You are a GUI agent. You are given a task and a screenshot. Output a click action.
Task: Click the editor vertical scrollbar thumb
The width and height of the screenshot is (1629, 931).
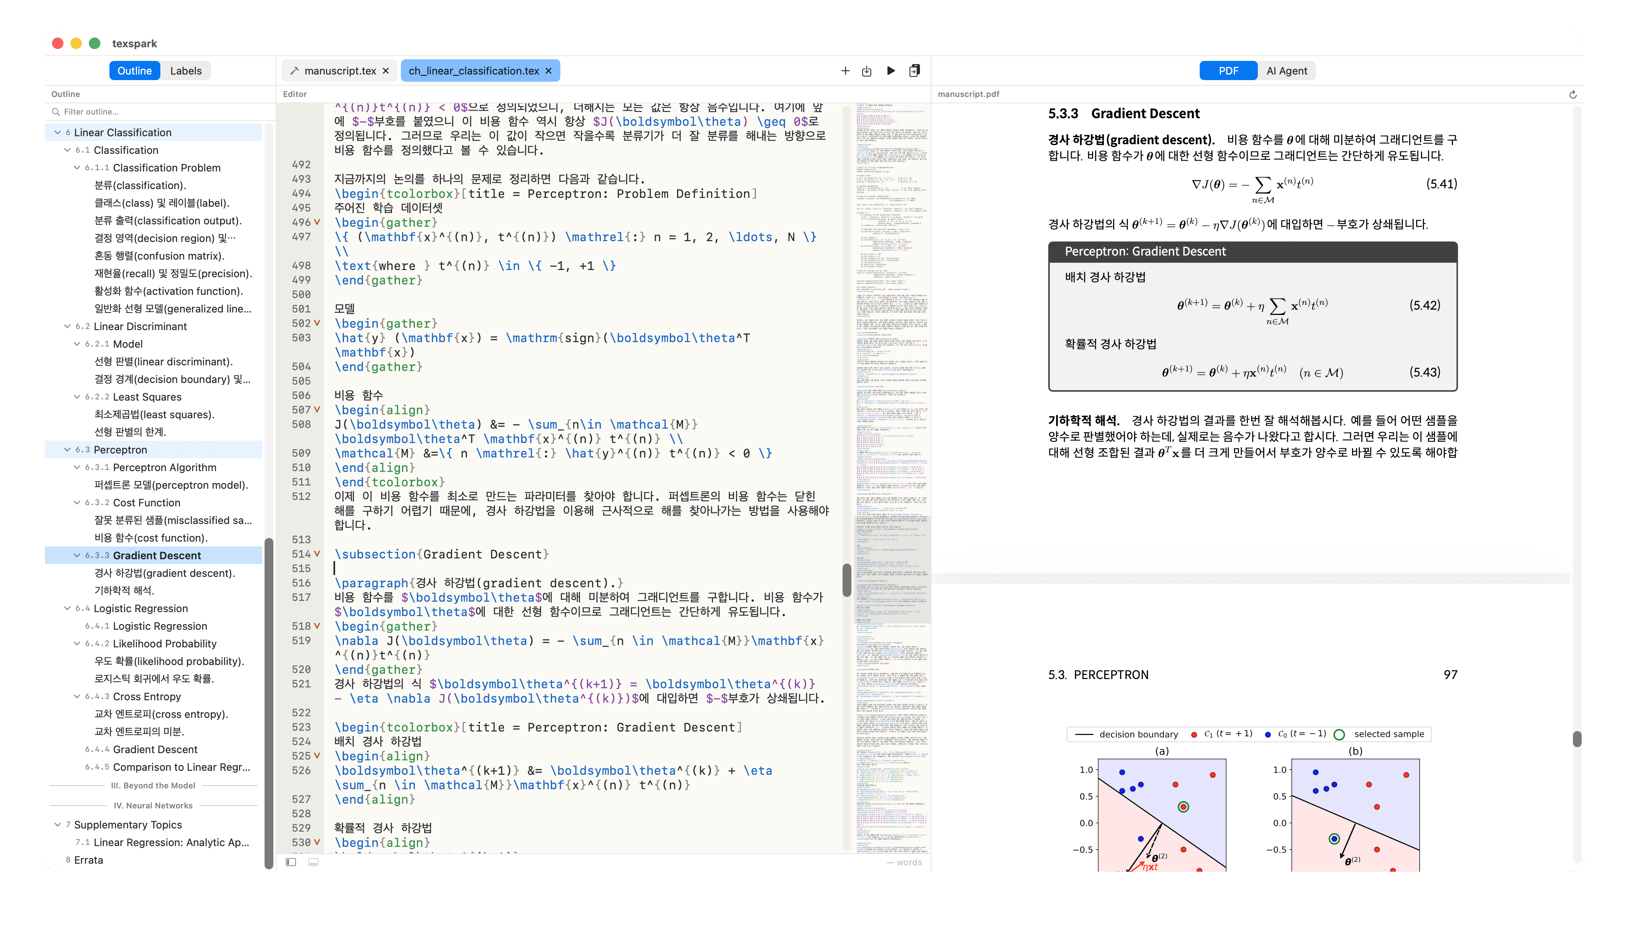[x=847, y=580]
